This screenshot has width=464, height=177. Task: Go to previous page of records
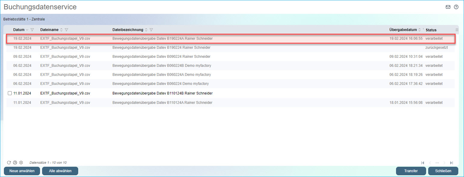(x=430, y=163)
